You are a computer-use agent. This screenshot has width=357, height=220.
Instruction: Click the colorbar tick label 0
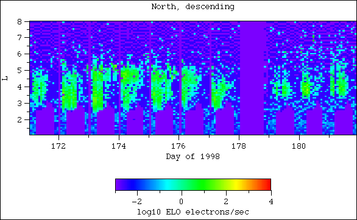(x=181, y=202)
